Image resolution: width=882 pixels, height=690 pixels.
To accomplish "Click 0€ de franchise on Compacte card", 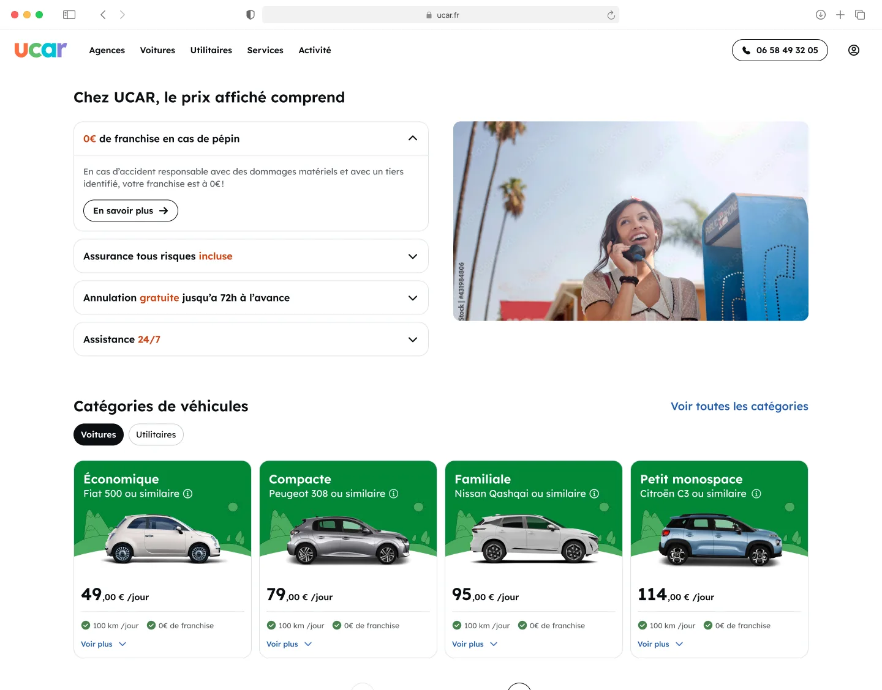I will [x=366, y=626].
